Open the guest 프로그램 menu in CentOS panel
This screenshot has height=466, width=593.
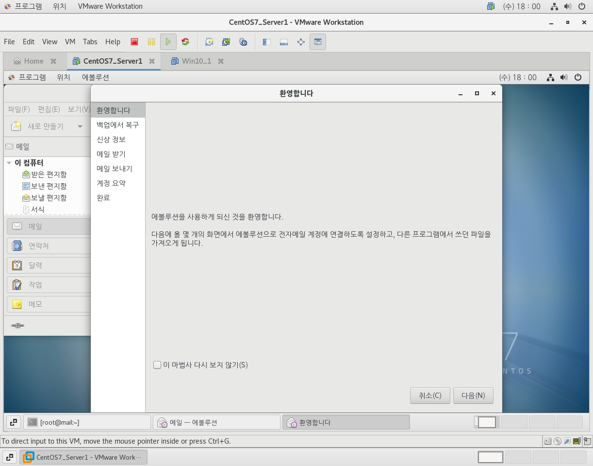pyautogui.click(x=27, y=77)
